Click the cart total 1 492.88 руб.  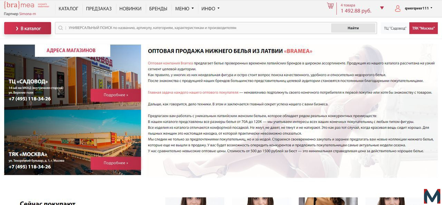pos(356,11)
